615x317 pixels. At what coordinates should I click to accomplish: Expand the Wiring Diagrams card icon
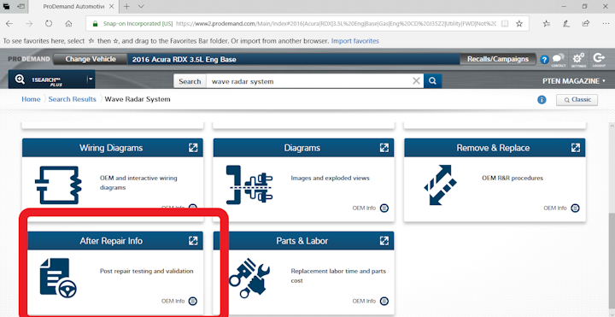click(193, 148)
